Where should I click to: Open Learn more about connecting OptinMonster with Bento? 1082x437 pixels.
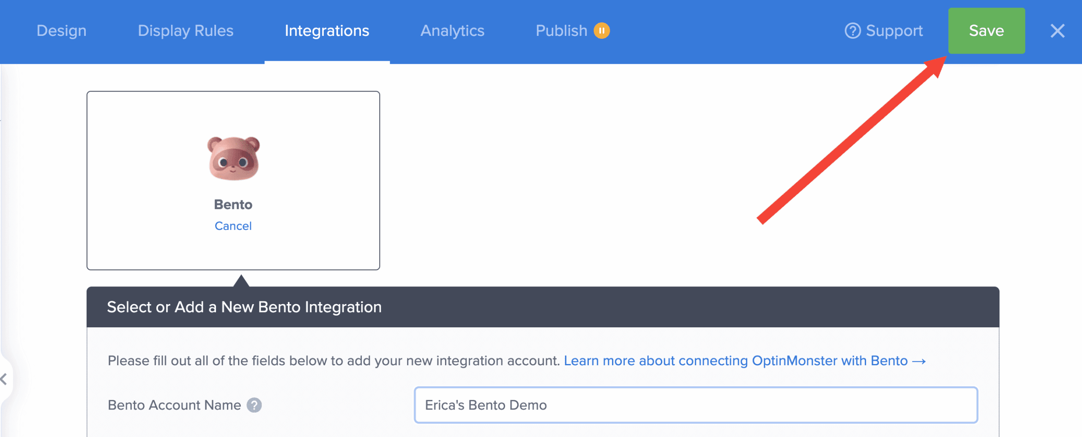735,361
